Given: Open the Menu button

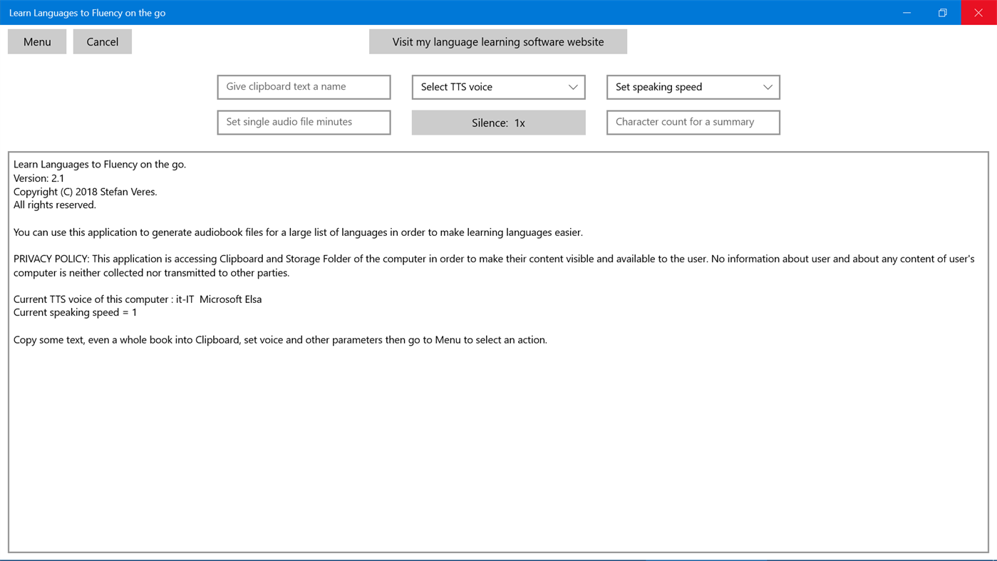Looking at the screenshot, I should 36,41.
